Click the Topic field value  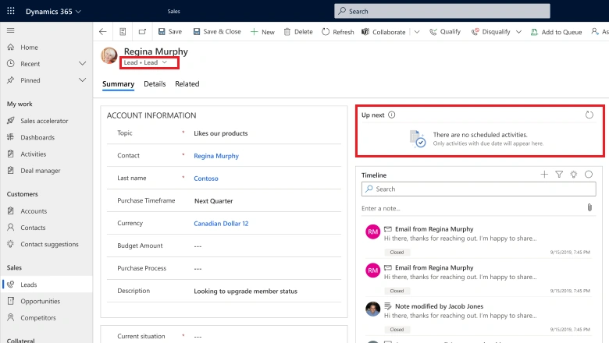[x=221, y=133]
